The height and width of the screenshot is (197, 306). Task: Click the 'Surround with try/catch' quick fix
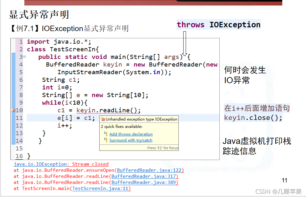coord(131,140)
